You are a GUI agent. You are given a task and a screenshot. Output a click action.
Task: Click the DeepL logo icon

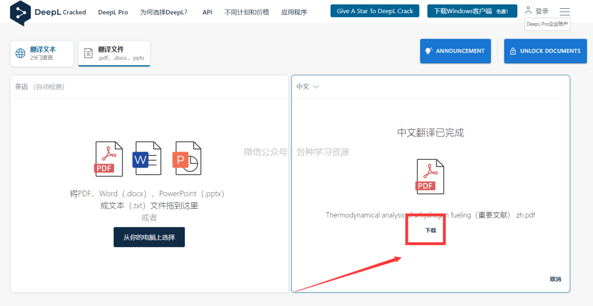pos(20,13)
